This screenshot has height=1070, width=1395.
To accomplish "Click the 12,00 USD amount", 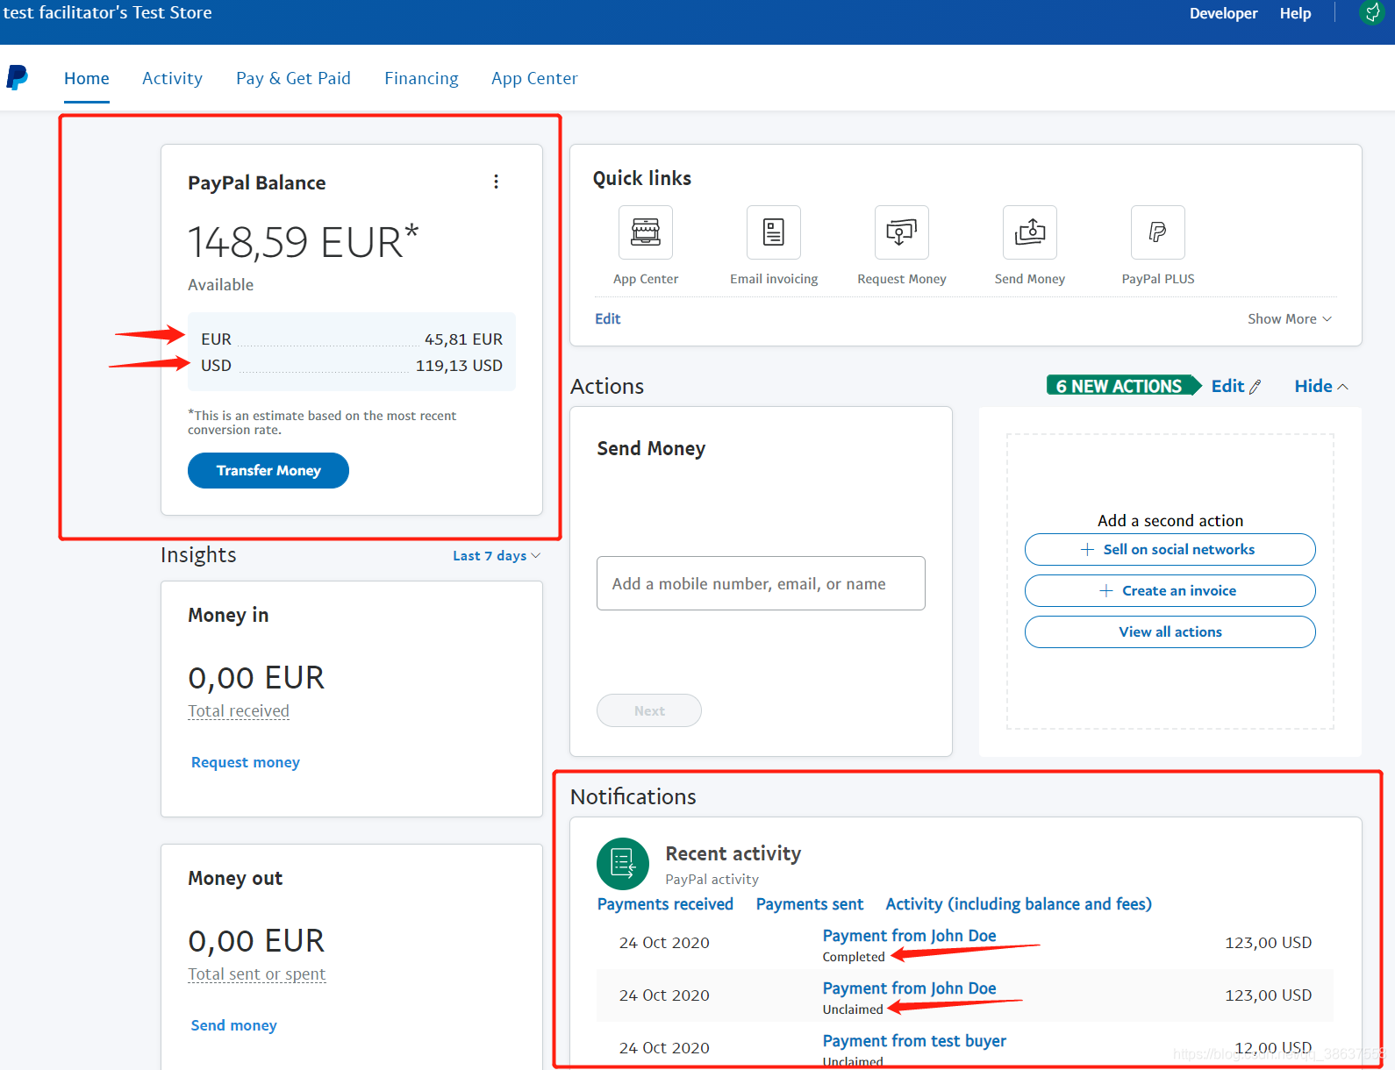I will 1273,1048.
